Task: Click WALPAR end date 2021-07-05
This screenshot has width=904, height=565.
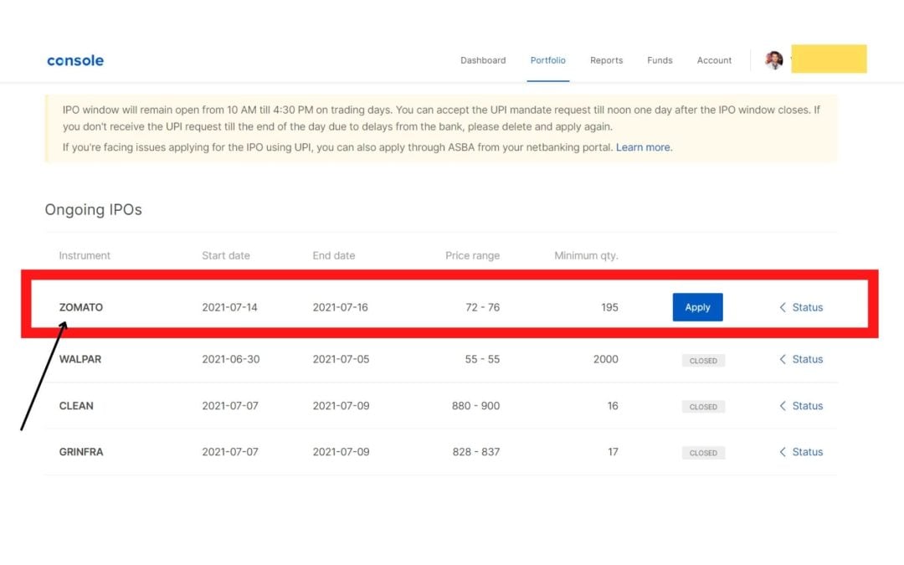Action: point(341,359)
